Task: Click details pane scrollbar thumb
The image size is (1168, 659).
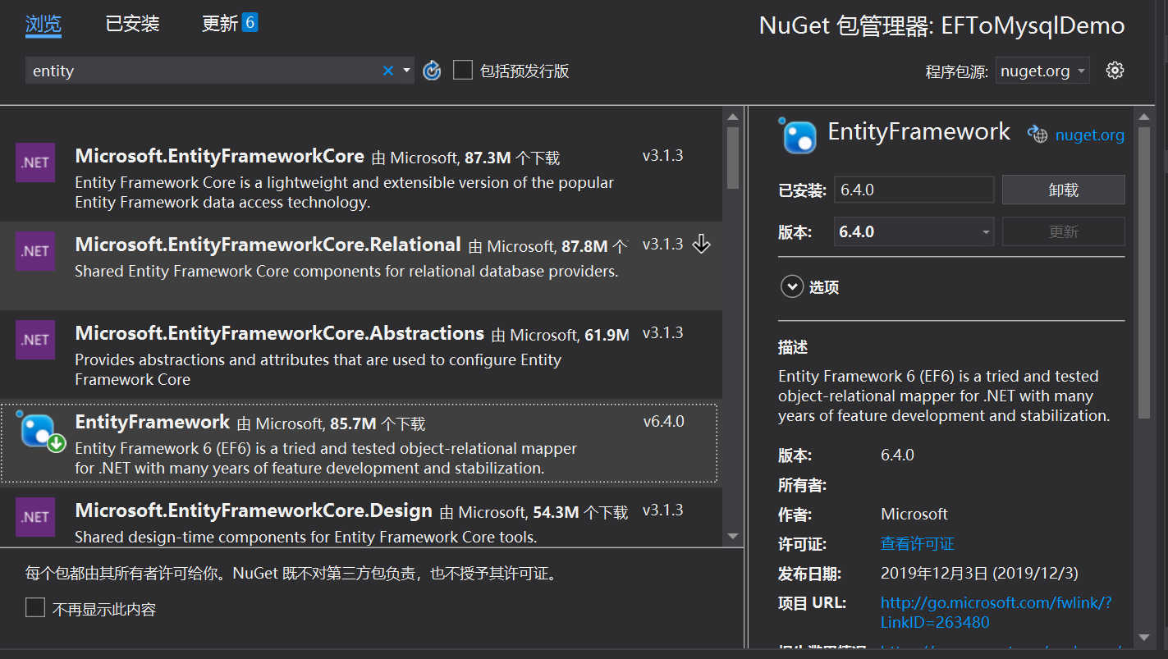Action: point(1145,273)
